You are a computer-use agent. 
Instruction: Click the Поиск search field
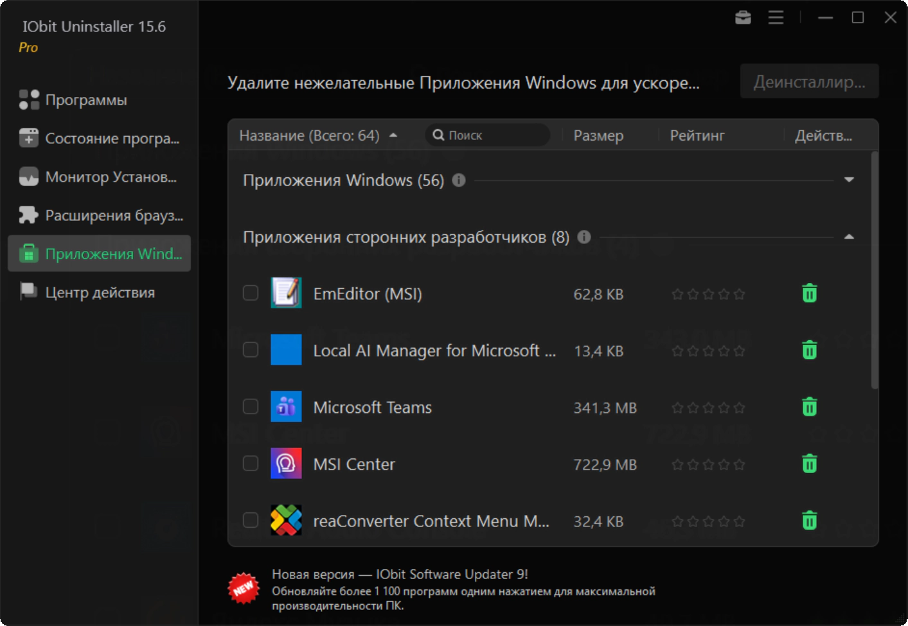[x=487, y=135]
